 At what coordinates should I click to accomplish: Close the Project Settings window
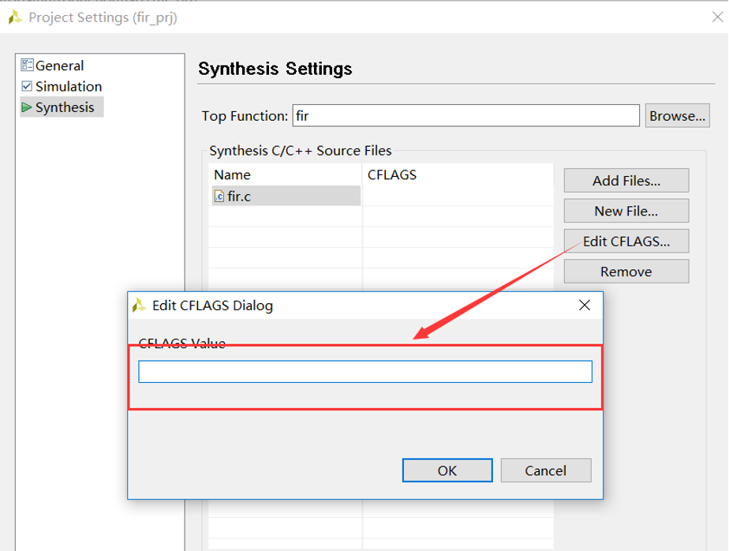click(717, 17)
